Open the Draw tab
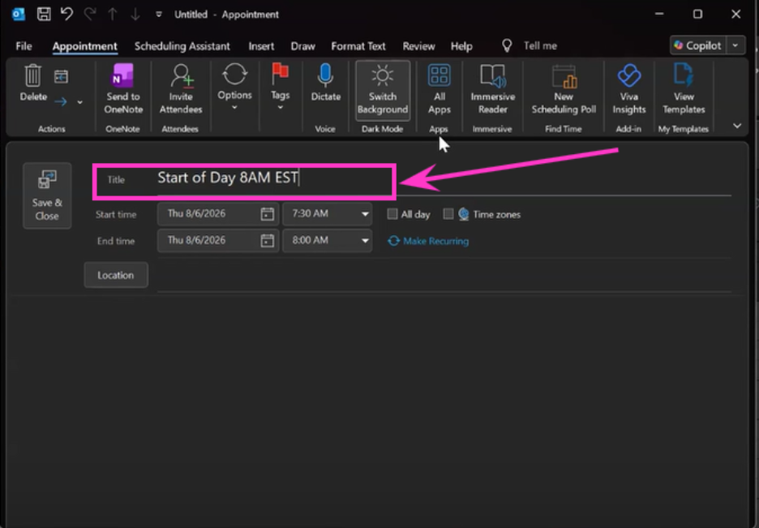759x528 pixels. 302,46
